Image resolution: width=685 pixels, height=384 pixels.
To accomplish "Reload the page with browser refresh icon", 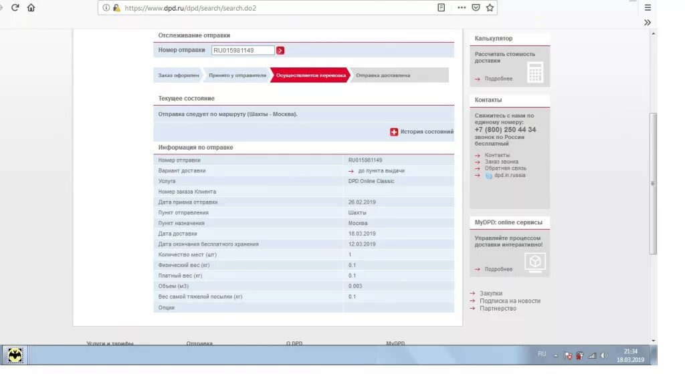I will coord(15,7).
